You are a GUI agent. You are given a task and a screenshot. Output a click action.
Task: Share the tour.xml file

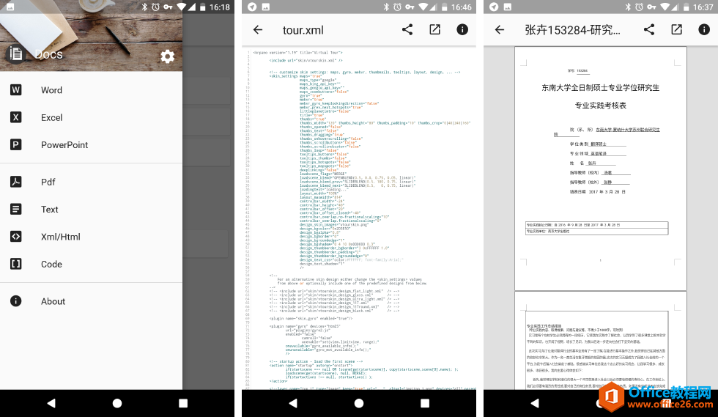tap(407, 30)
